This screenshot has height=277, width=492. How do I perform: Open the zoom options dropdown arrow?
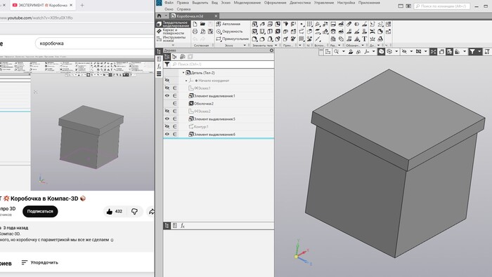(x=343, y=52)
